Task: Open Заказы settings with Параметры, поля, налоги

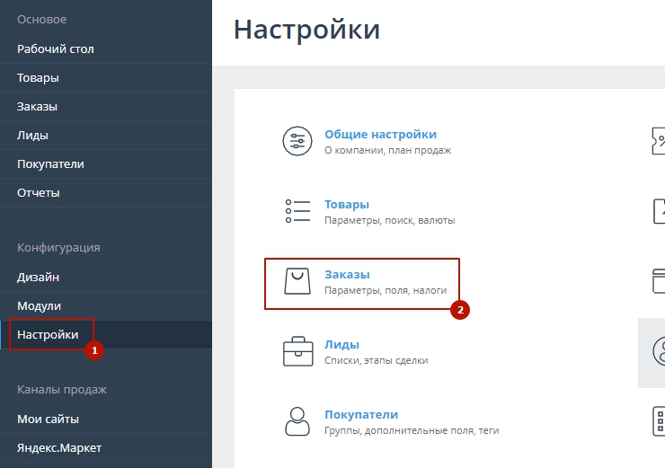Action: (x=347, y=274)
